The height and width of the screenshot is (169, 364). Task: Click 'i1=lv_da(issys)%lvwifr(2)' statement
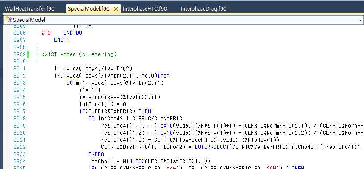click(93, 69)
